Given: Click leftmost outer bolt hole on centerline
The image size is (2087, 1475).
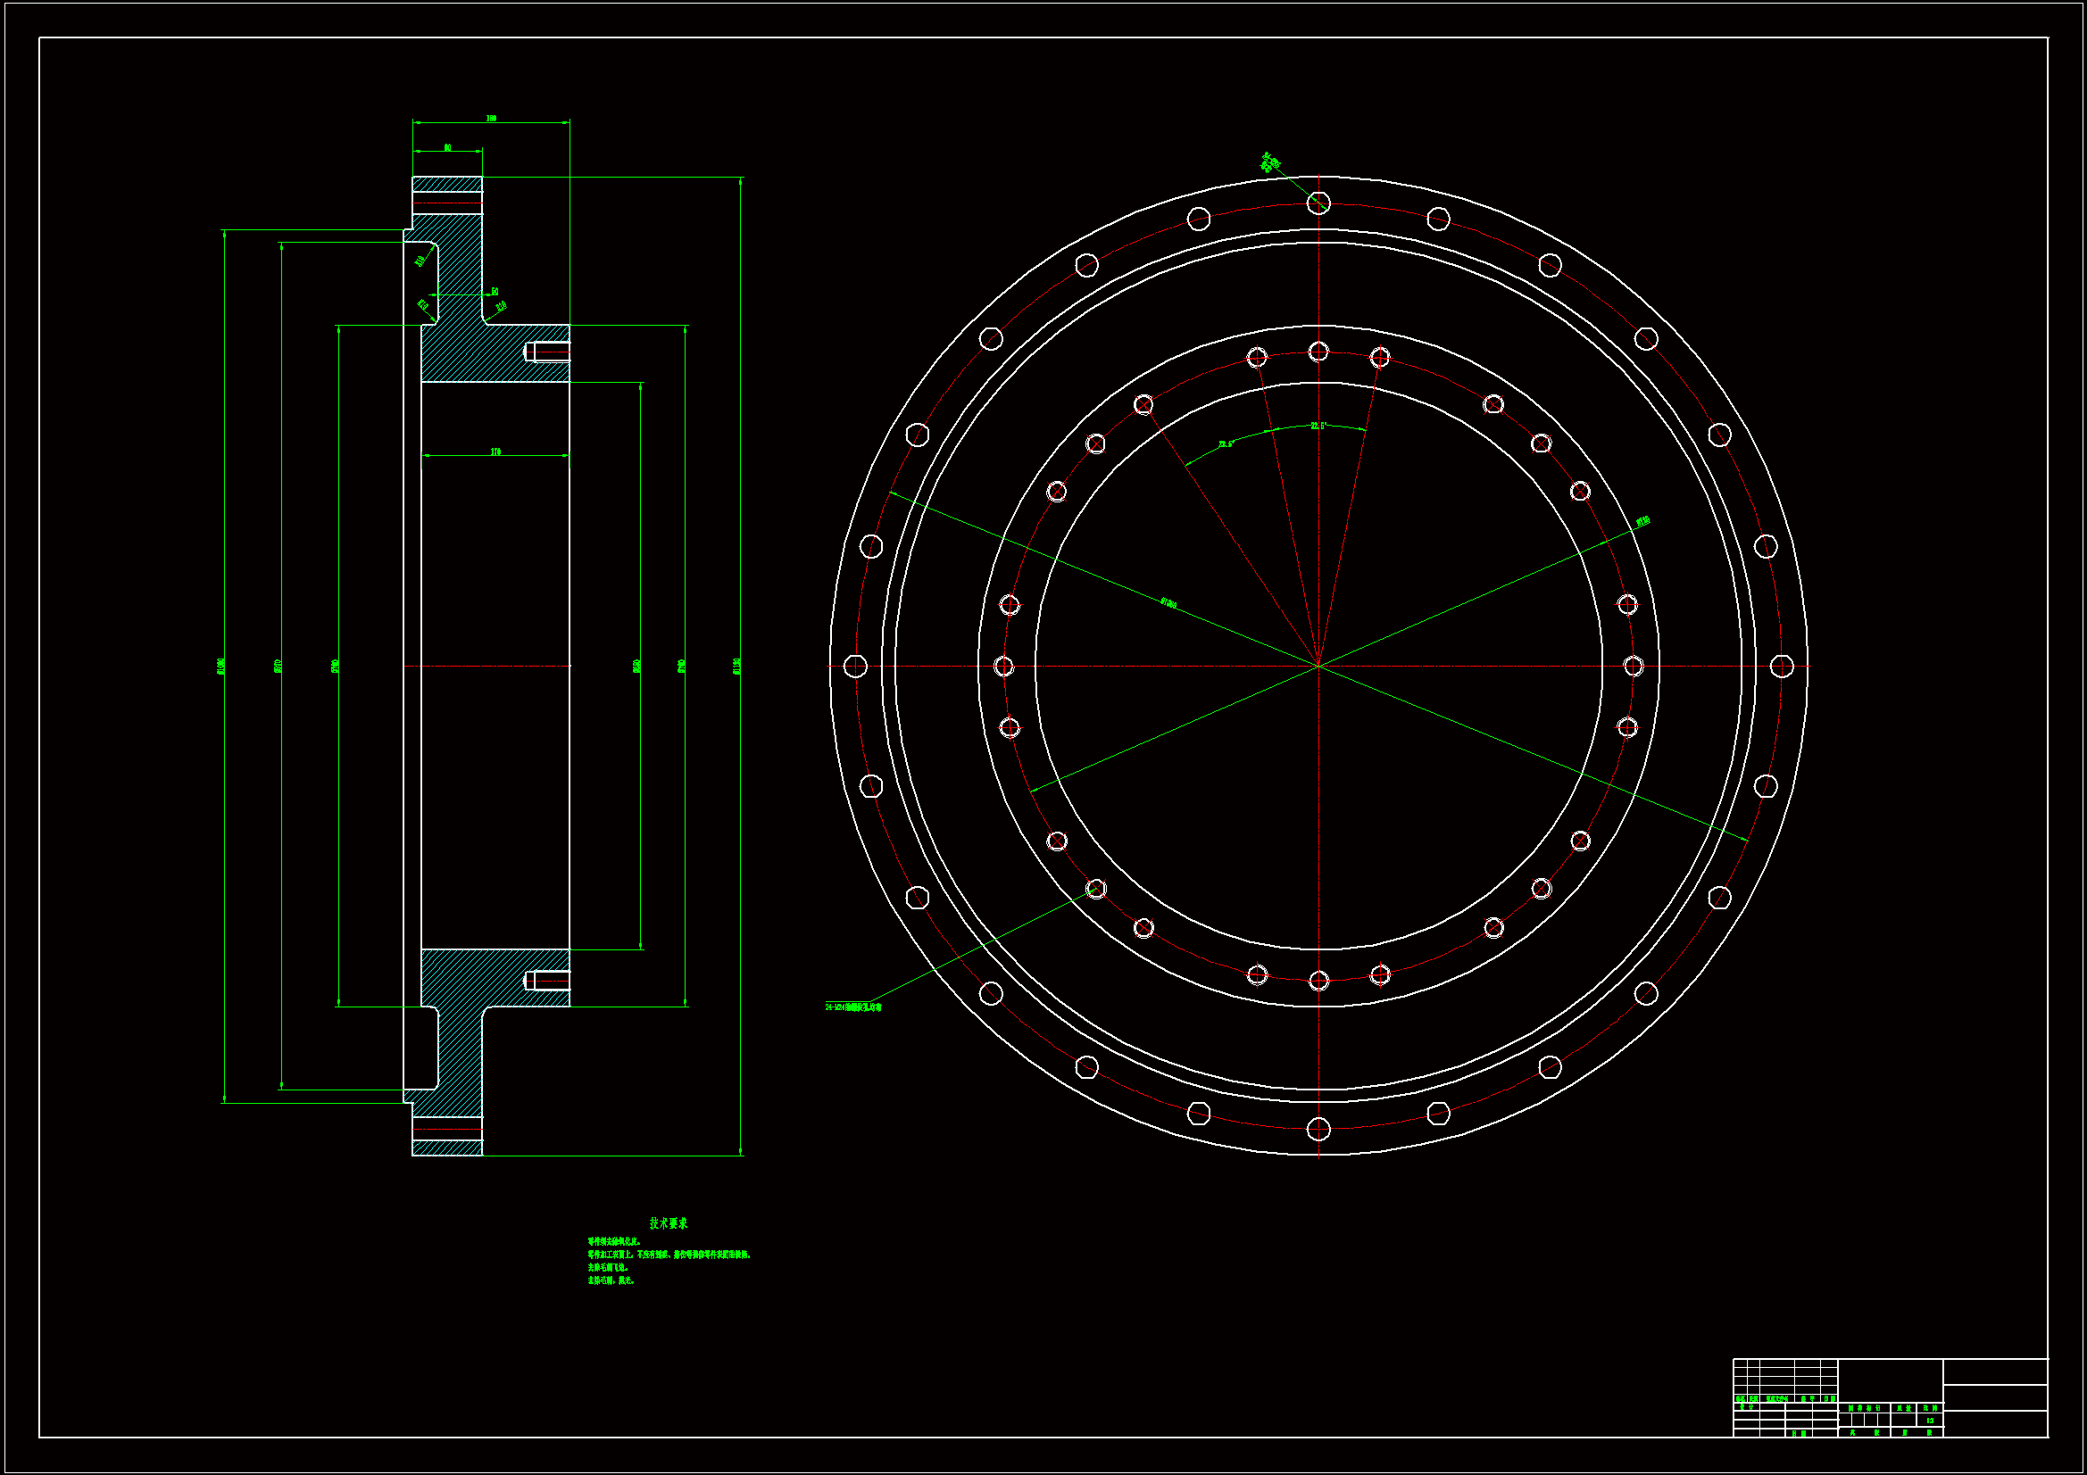Looking at the screenshot, I should (855, 667).
